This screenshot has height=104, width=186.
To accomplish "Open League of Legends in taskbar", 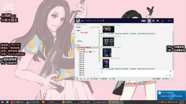I will click(100, 102).
